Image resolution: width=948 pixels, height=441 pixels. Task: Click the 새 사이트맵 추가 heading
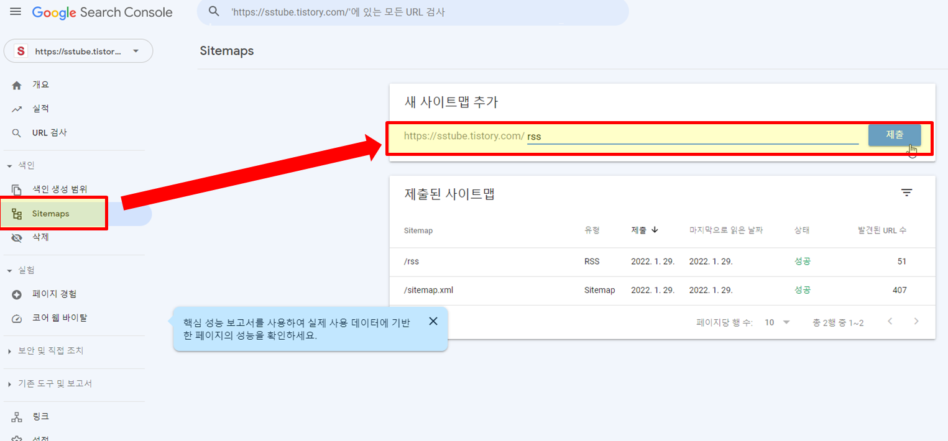pyautogui.click(x=451, y=102)
